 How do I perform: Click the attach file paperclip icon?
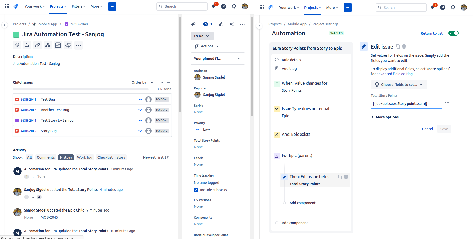tap(17, 45)
